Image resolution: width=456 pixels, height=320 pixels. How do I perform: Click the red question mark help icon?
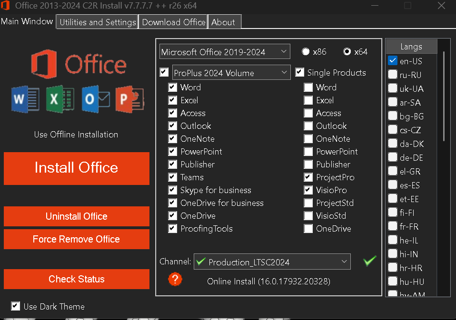pyautogui.click(x=175, y=280)
